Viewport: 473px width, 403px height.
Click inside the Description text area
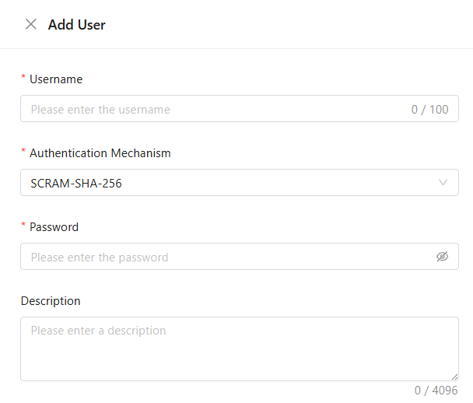click(240, 349)
